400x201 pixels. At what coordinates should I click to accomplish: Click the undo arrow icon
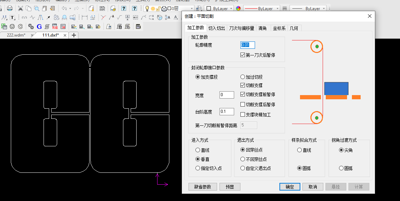tap(64, 8)
